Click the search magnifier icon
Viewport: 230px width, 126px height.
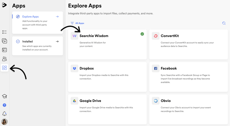click(x=224, y=23)
